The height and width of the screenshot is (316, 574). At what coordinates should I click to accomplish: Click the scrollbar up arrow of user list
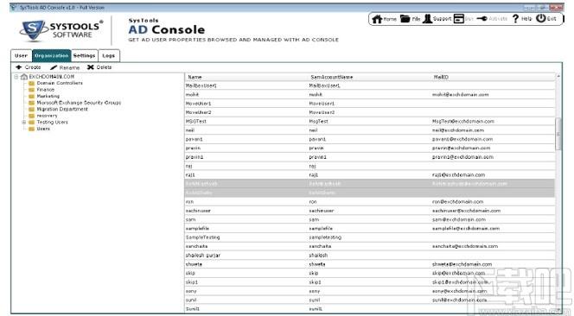click(x=558, y=76)
